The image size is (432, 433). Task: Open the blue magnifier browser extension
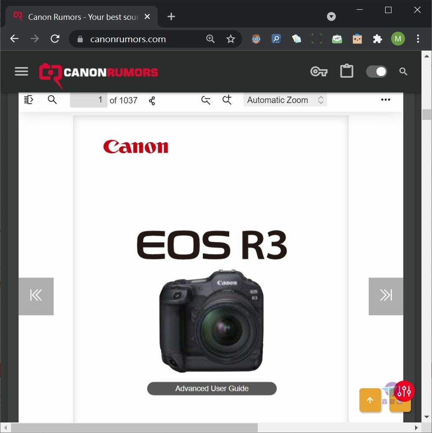click(276, 39)
